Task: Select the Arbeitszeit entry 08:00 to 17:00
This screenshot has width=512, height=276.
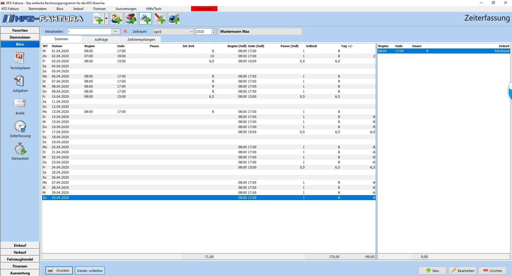Action: click(x=444, y=51)
